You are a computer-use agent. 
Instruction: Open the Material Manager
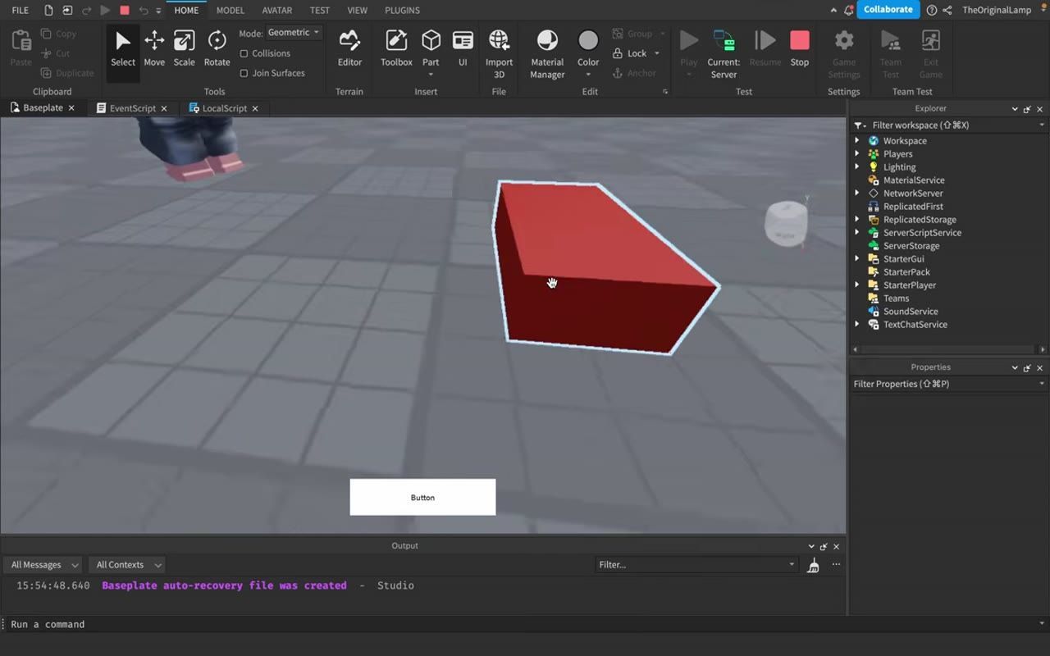[x=547, y=53]
